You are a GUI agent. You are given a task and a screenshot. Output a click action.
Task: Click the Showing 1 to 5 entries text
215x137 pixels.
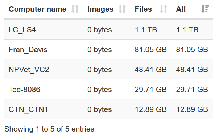coord(49,129)
